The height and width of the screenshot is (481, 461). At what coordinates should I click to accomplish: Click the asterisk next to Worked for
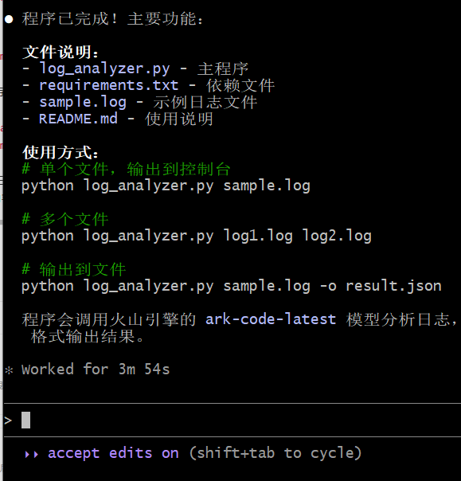pyautogui.click(x=9, y=370)
